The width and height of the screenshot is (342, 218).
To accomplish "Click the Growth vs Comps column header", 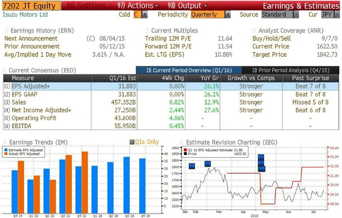I will click(x=251, y=78).
